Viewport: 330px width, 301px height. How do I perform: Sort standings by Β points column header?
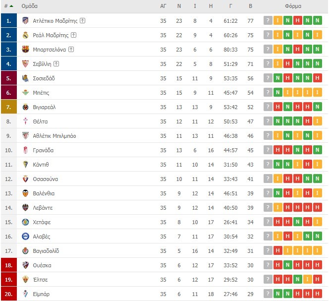(x=251, y=6)
